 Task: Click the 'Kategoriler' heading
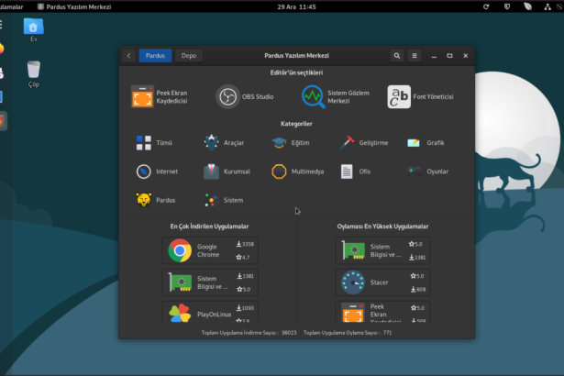[296, 124]
